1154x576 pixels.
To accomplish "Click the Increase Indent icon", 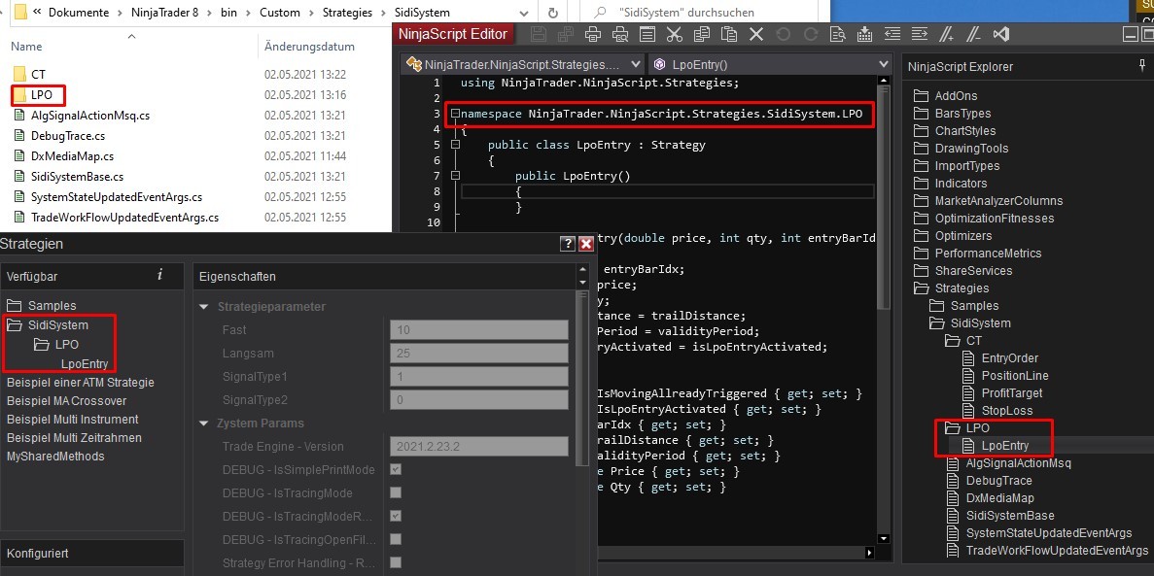I will (920, 34).
